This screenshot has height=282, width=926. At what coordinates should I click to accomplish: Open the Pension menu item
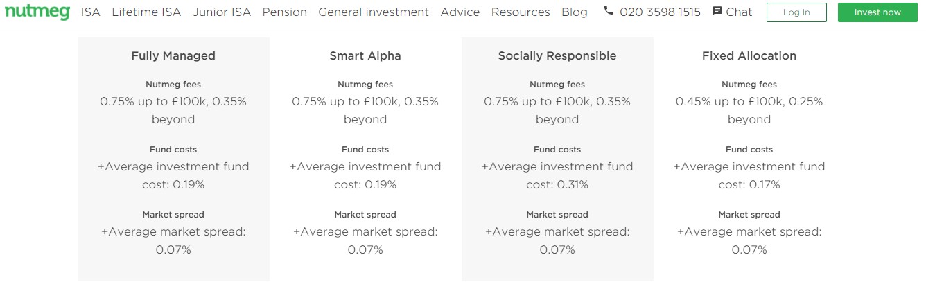tap(285, 12)
